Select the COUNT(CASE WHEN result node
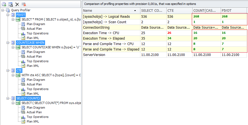The width and height of the screenshot is (248, 125). 30,43
